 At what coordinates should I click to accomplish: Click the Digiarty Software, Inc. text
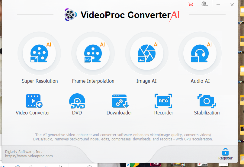[x=24, y=152]
